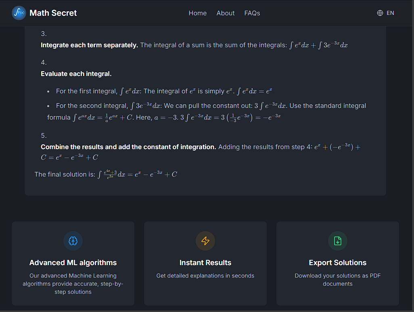
Task: Click 'The final solution is:' line
Action: coord(106,174)
